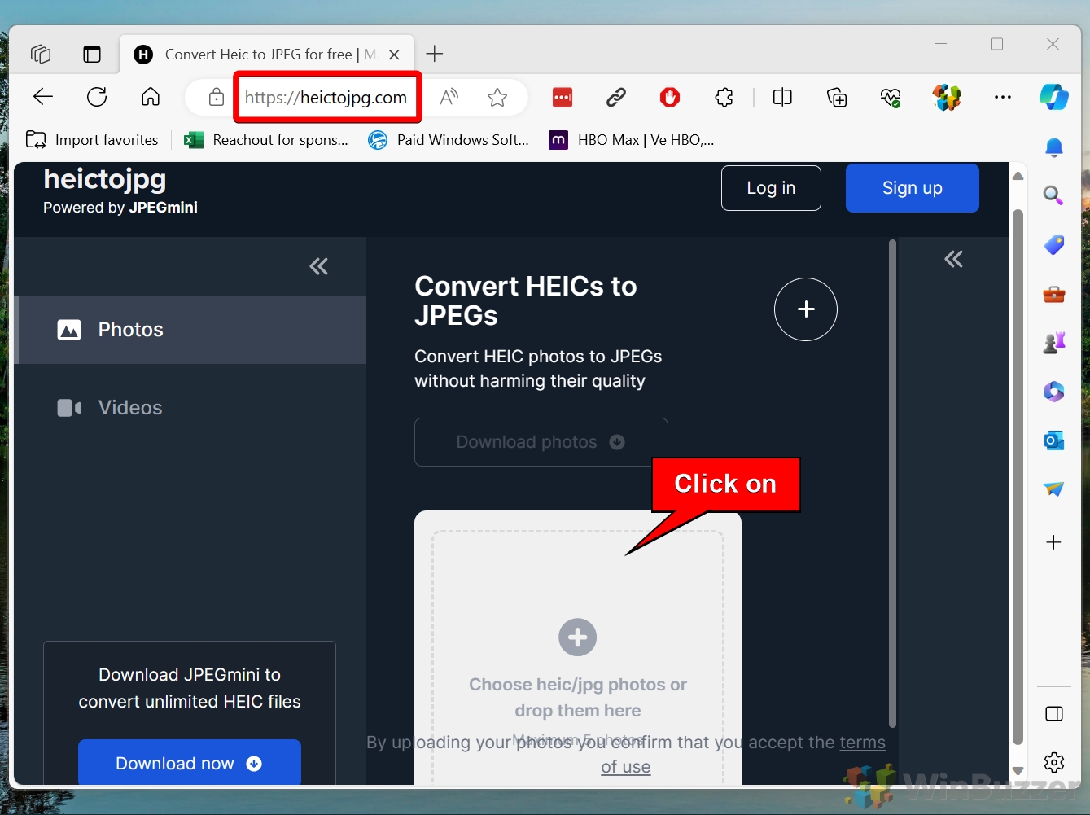Screen dimensions: 1090x815
Task: Select the Photos menu item
Action: pos(190,330)
